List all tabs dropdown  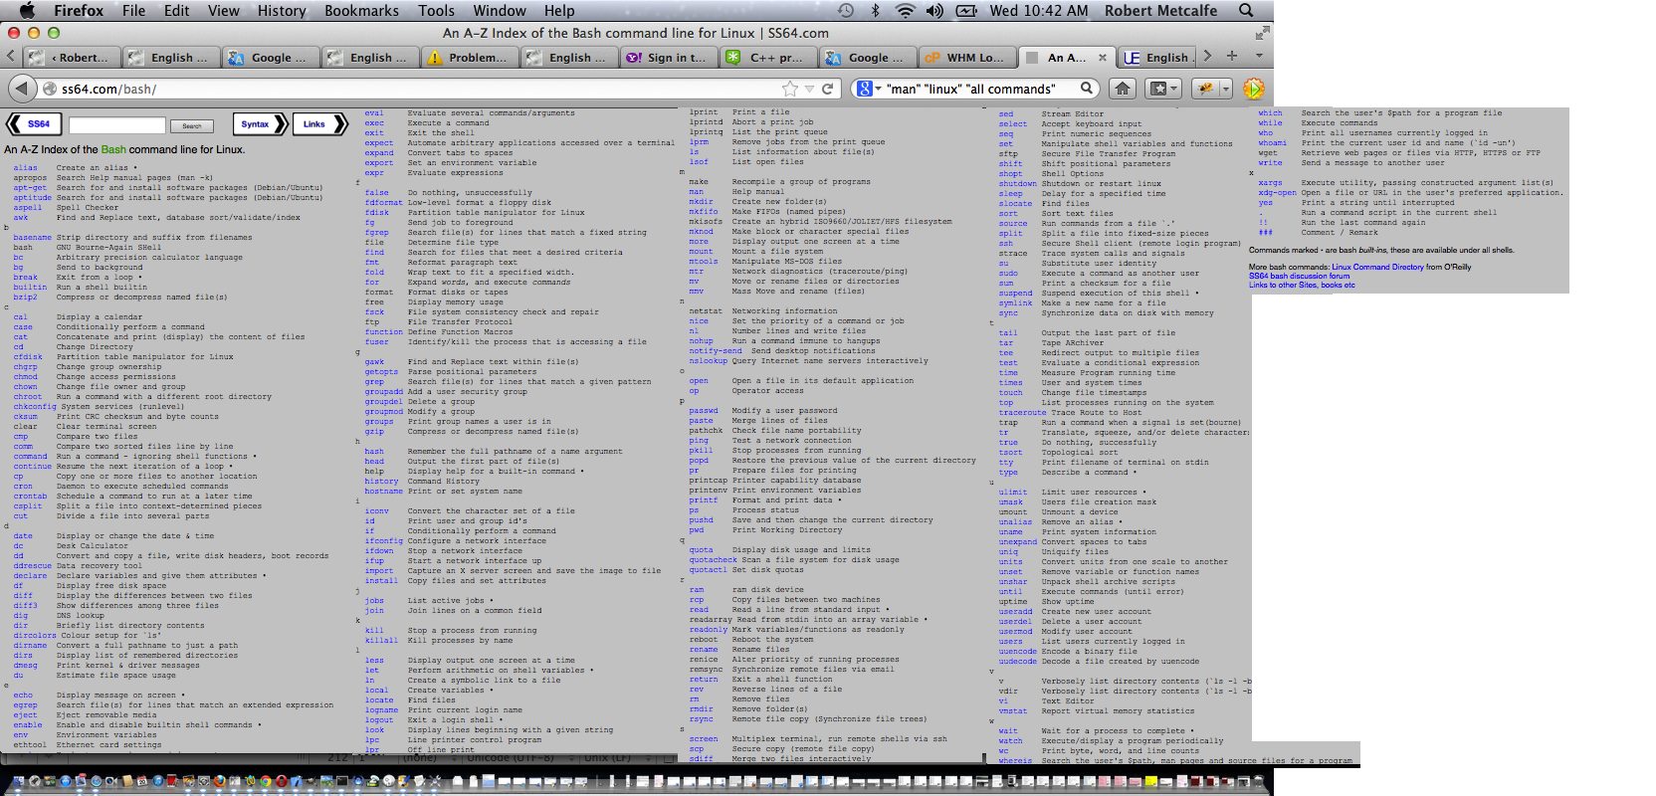coord(1259,56)
